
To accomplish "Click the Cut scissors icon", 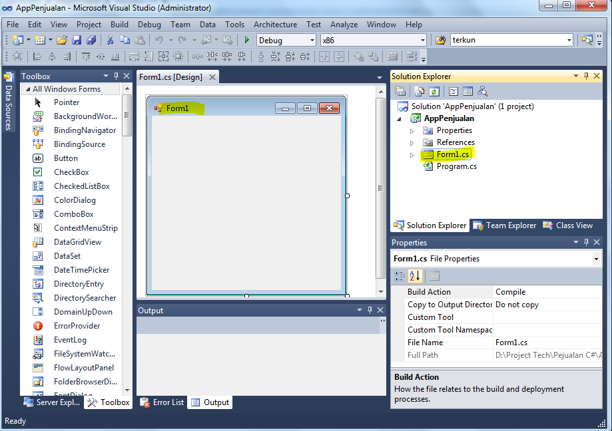I will click(110, 40).
